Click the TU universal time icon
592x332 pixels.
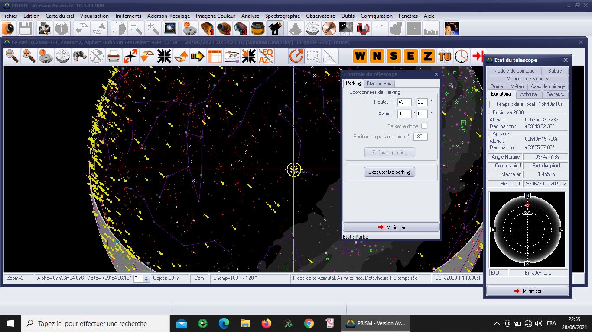click(445, 56)
